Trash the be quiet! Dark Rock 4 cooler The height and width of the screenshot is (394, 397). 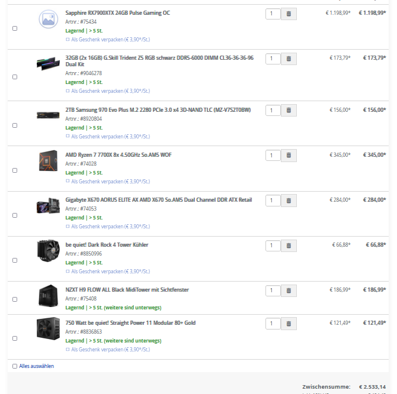[289, 246]
